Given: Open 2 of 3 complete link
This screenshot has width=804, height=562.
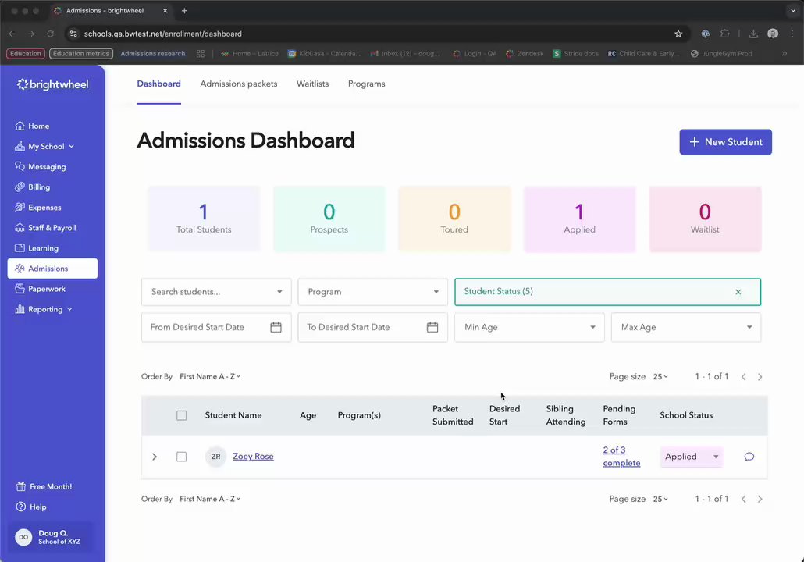Looking at the screenshot, I should pos(621,457).
